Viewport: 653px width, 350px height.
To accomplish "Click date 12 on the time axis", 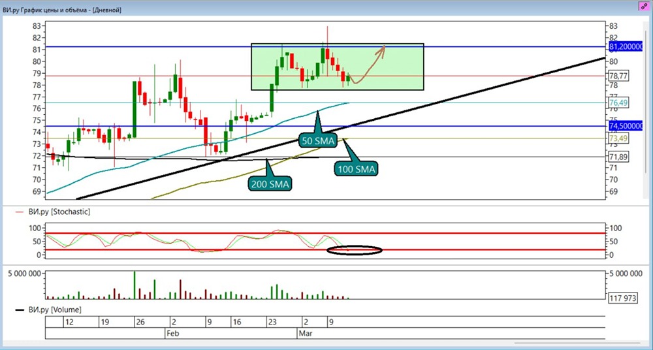I will tap(69, 322).
